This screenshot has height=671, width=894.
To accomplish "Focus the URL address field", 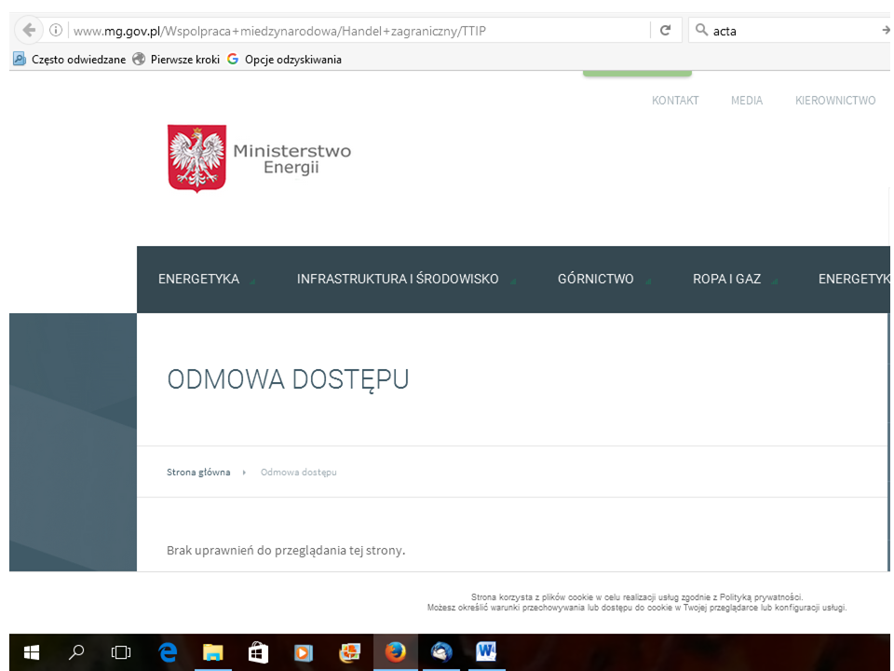I will pos(359,31).
